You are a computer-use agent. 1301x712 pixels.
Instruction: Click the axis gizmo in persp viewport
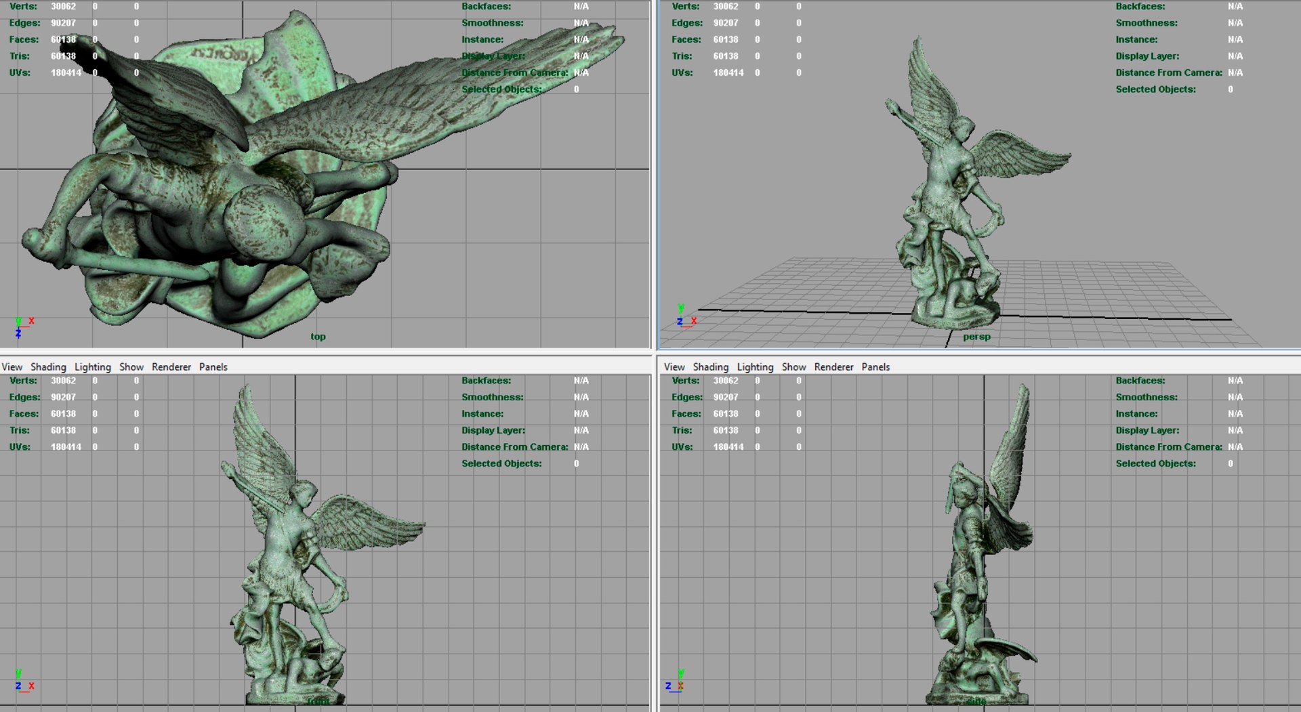[x=686, y=316]
